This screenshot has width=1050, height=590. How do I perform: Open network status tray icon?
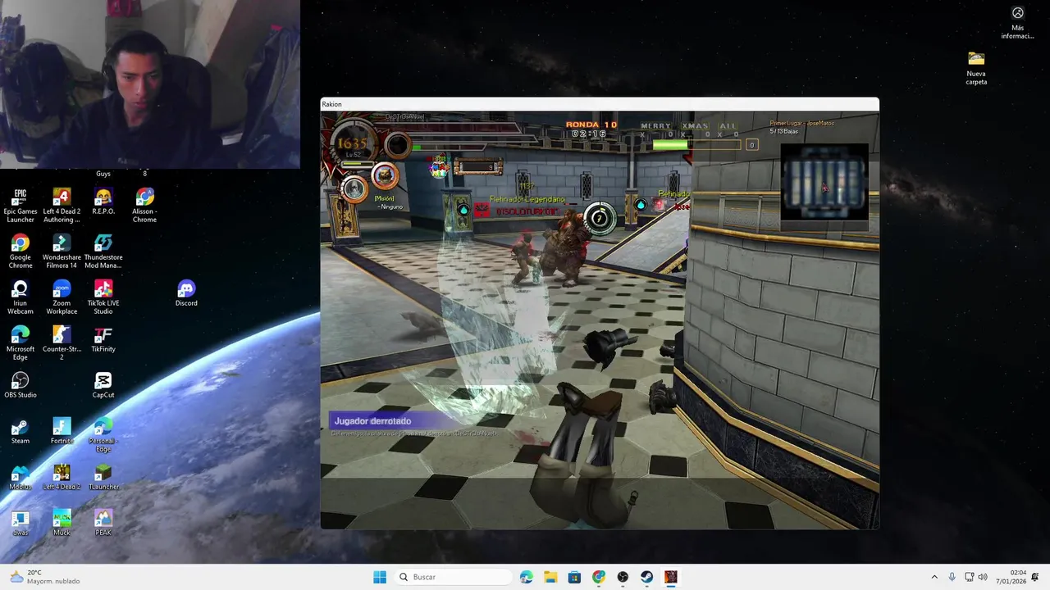tap(969, 577)
